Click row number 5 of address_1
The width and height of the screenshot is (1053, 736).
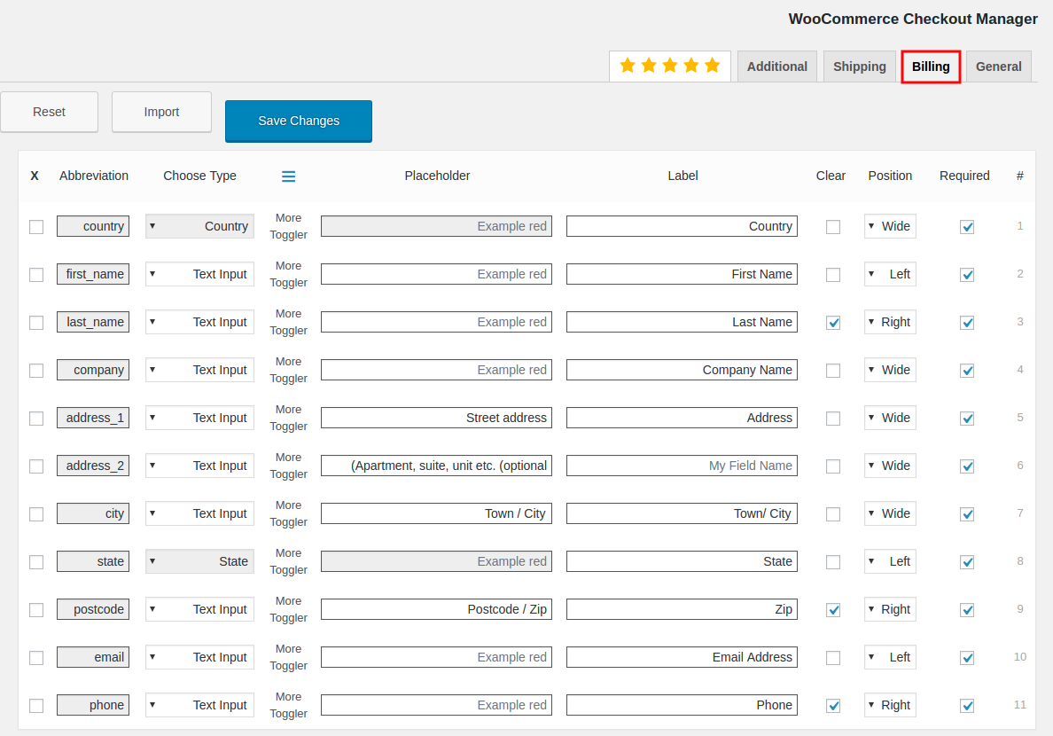click(x=1020, y=418)
